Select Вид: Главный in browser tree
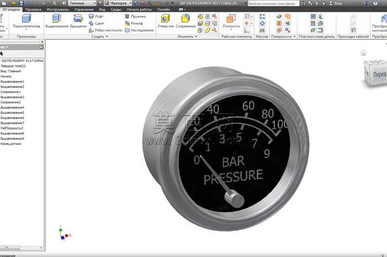Screen dimensions: 387x257 11,71
